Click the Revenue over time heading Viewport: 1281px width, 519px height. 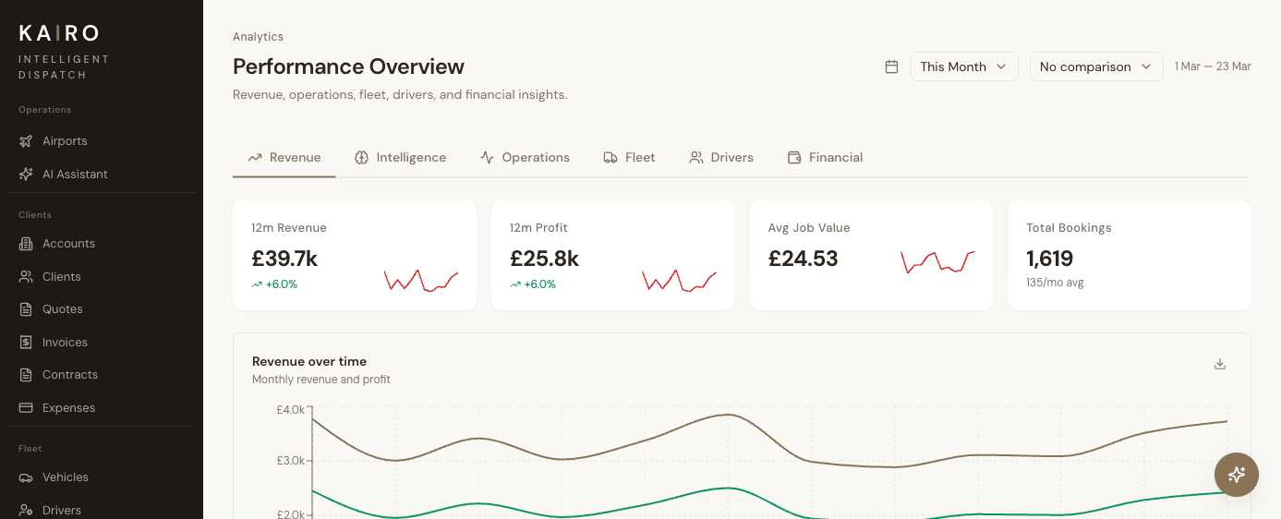tap(309, 362)
